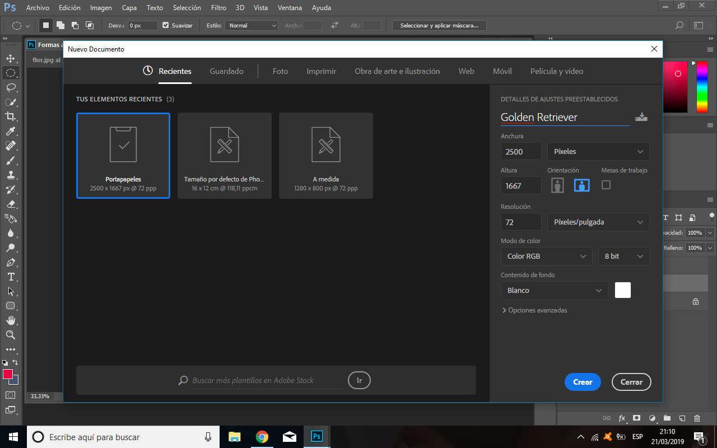Select the Crop tool

pos(10,116)
